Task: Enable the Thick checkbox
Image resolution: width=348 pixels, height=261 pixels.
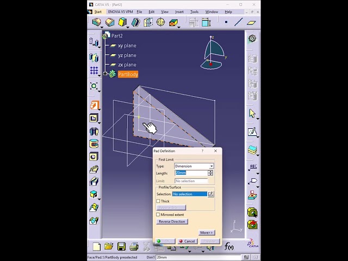Action: click(158, 201)
